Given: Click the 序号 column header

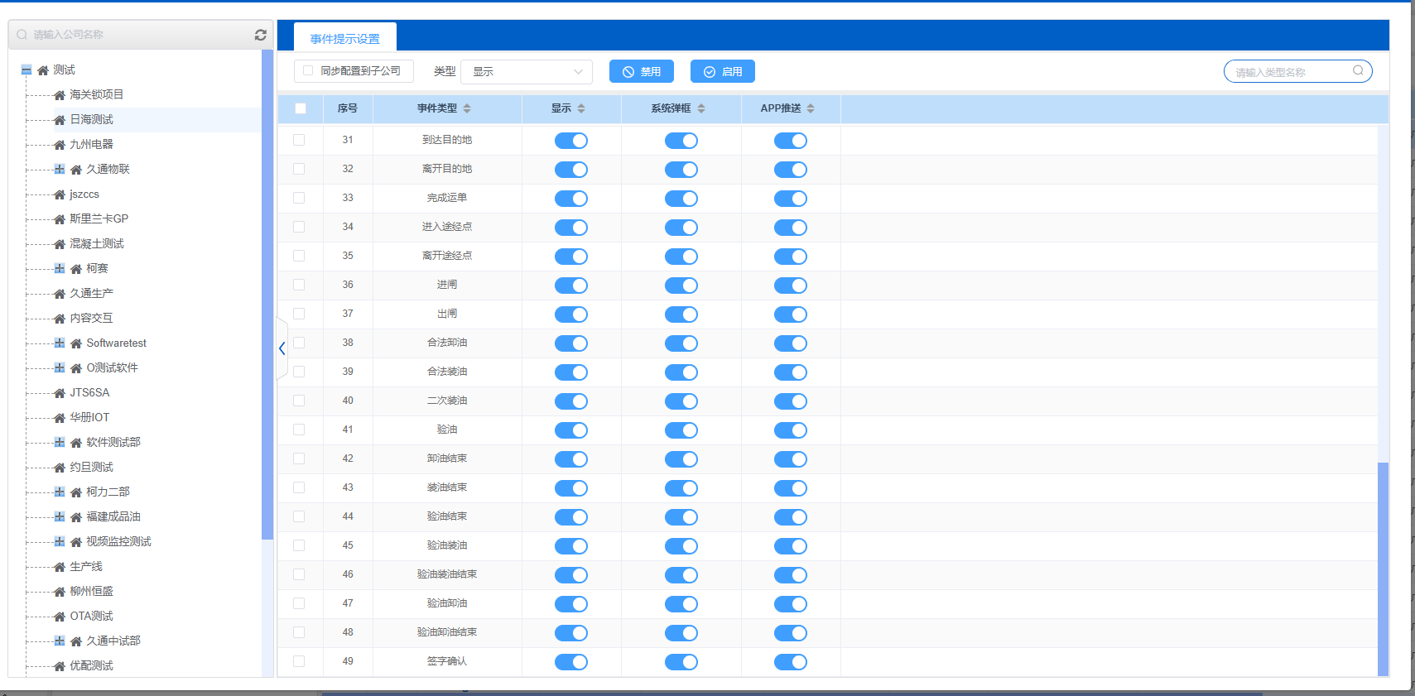Looking at the screenshot, I should point(348,108).
